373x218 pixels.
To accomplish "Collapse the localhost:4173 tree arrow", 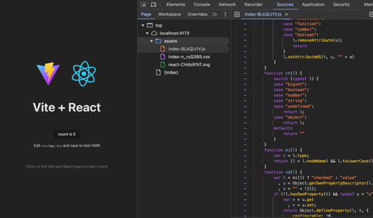I will coord(147,34).
